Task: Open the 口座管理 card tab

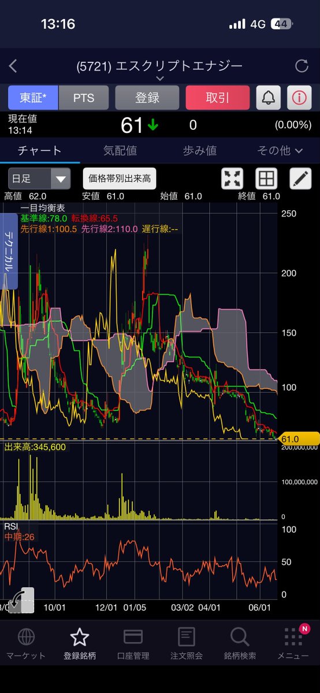Action: [x=133, y=644]
